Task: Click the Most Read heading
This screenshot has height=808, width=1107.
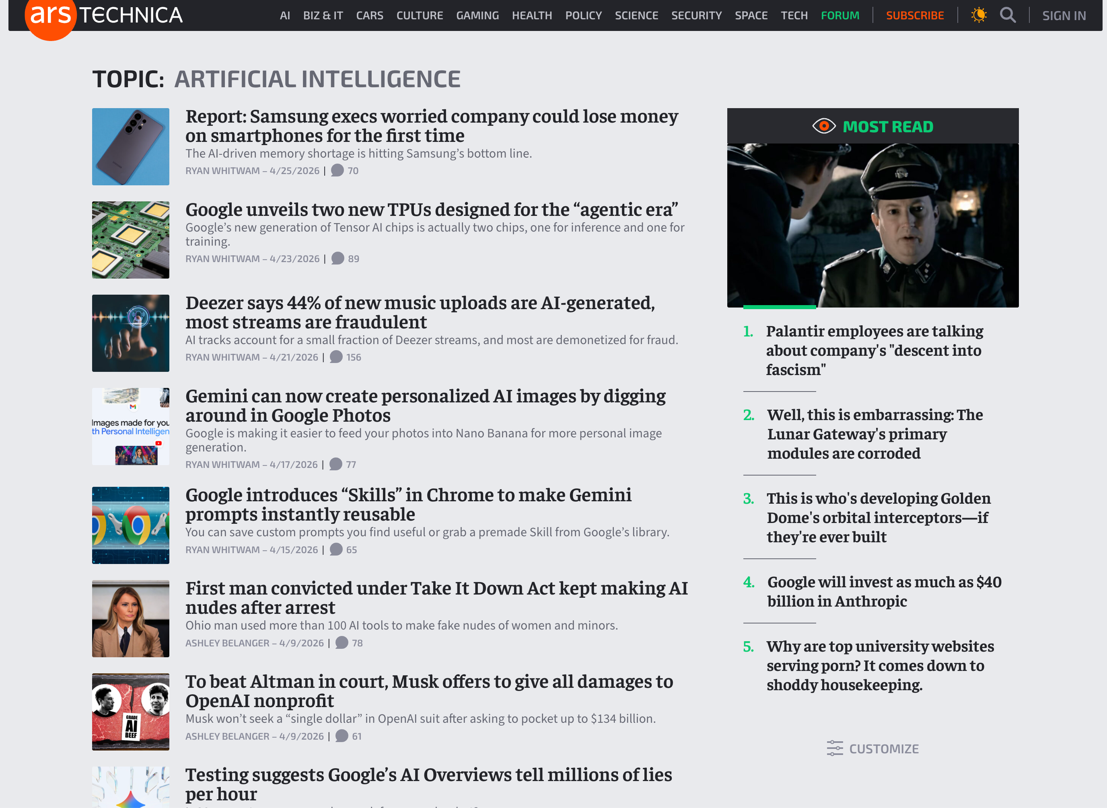Action: pyautogui.click(x=888, y=127)
